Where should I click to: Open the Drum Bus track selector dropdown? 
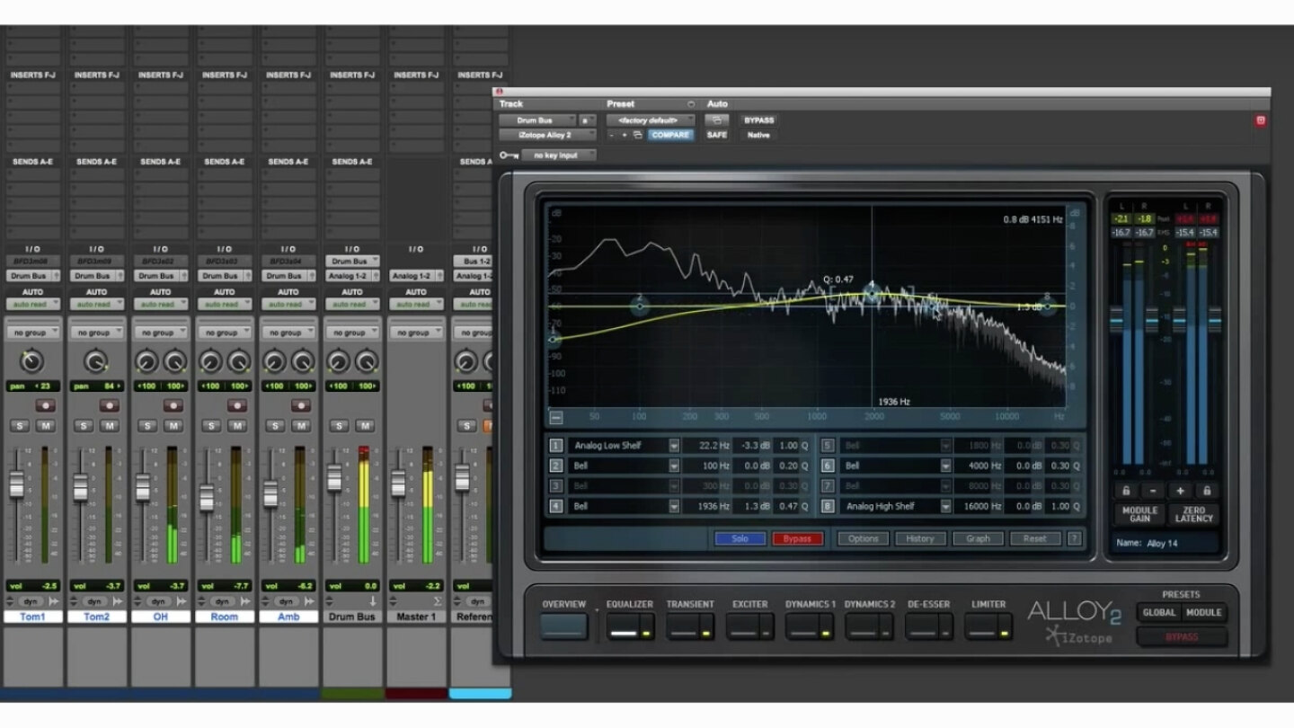click(x=538, y=120)
